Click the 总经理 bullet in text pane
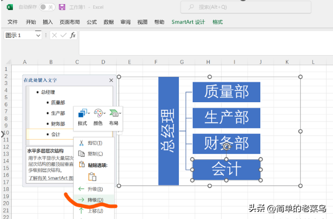Screen dimensions: 333x219 click(x=48, y=92)
